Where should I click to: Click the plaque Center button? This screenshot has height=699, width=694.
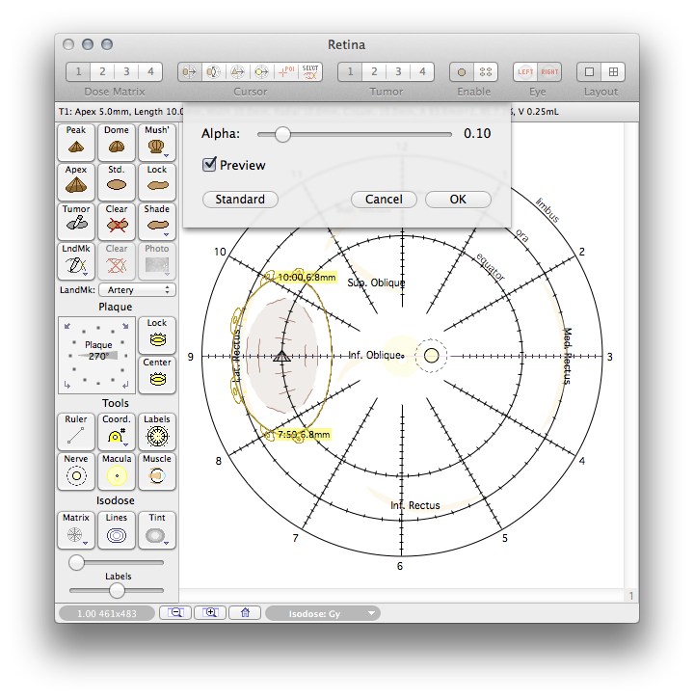pos(157,375)
